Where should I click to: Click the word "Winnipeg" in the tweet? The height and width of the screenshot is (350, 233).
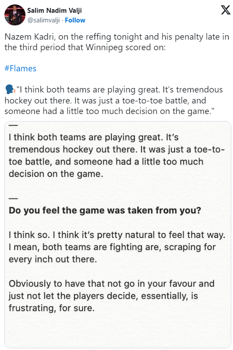[x=104, y=47]
